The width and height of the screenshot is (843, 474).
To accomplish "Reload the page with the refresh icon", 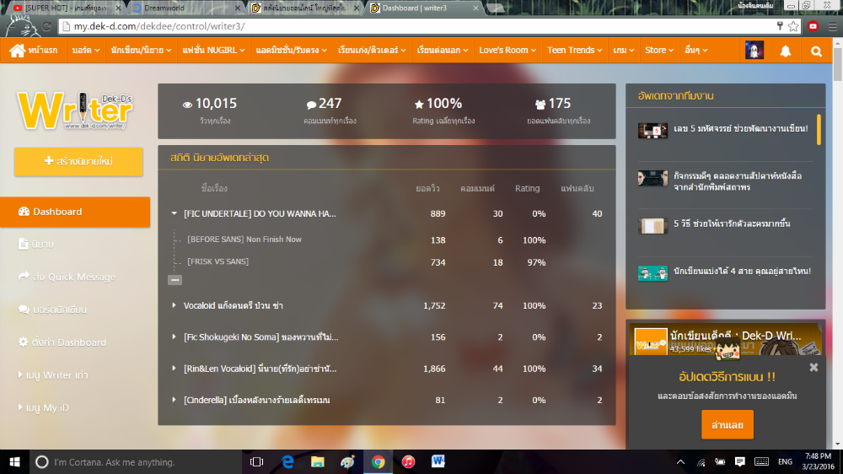I will pos(46,26).
